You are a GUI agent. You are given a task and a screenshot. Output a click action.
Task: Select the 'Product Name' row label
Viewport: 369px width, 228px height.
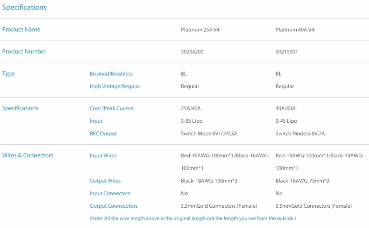21,29
